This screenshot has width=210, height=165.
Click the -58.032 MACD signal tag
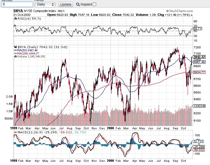(x=199, y=150)
